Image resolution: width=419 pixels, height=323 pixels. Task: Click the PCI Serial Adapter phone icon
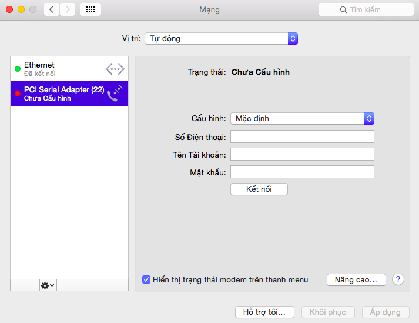click(115, 94)
